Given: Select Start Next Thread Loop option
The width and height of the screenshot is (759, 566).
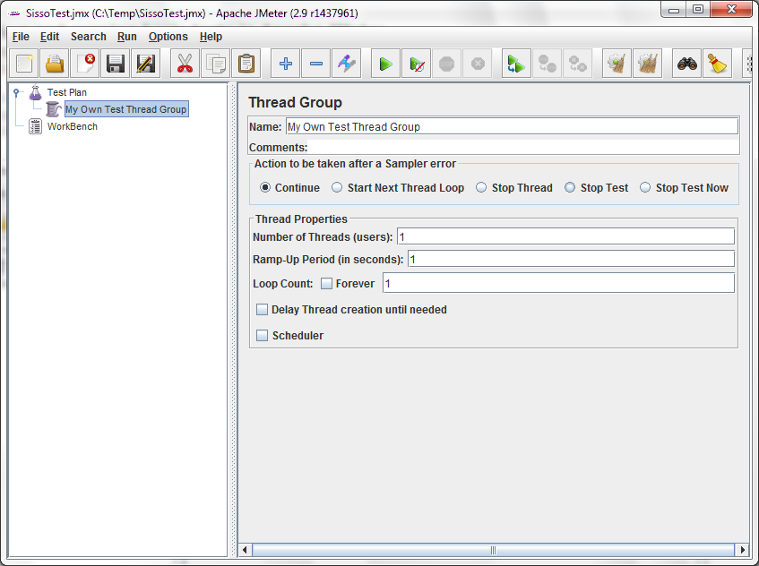Looking at the screenshot, I should point(337,187).
